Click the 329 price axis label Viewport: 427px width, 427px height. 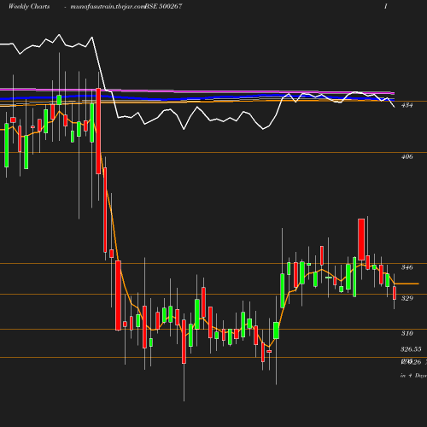tap(407, 298)
